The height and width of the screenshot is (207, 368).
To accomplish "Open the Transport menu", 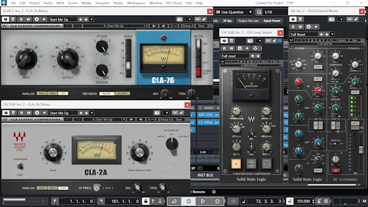I will click(102, 3).
